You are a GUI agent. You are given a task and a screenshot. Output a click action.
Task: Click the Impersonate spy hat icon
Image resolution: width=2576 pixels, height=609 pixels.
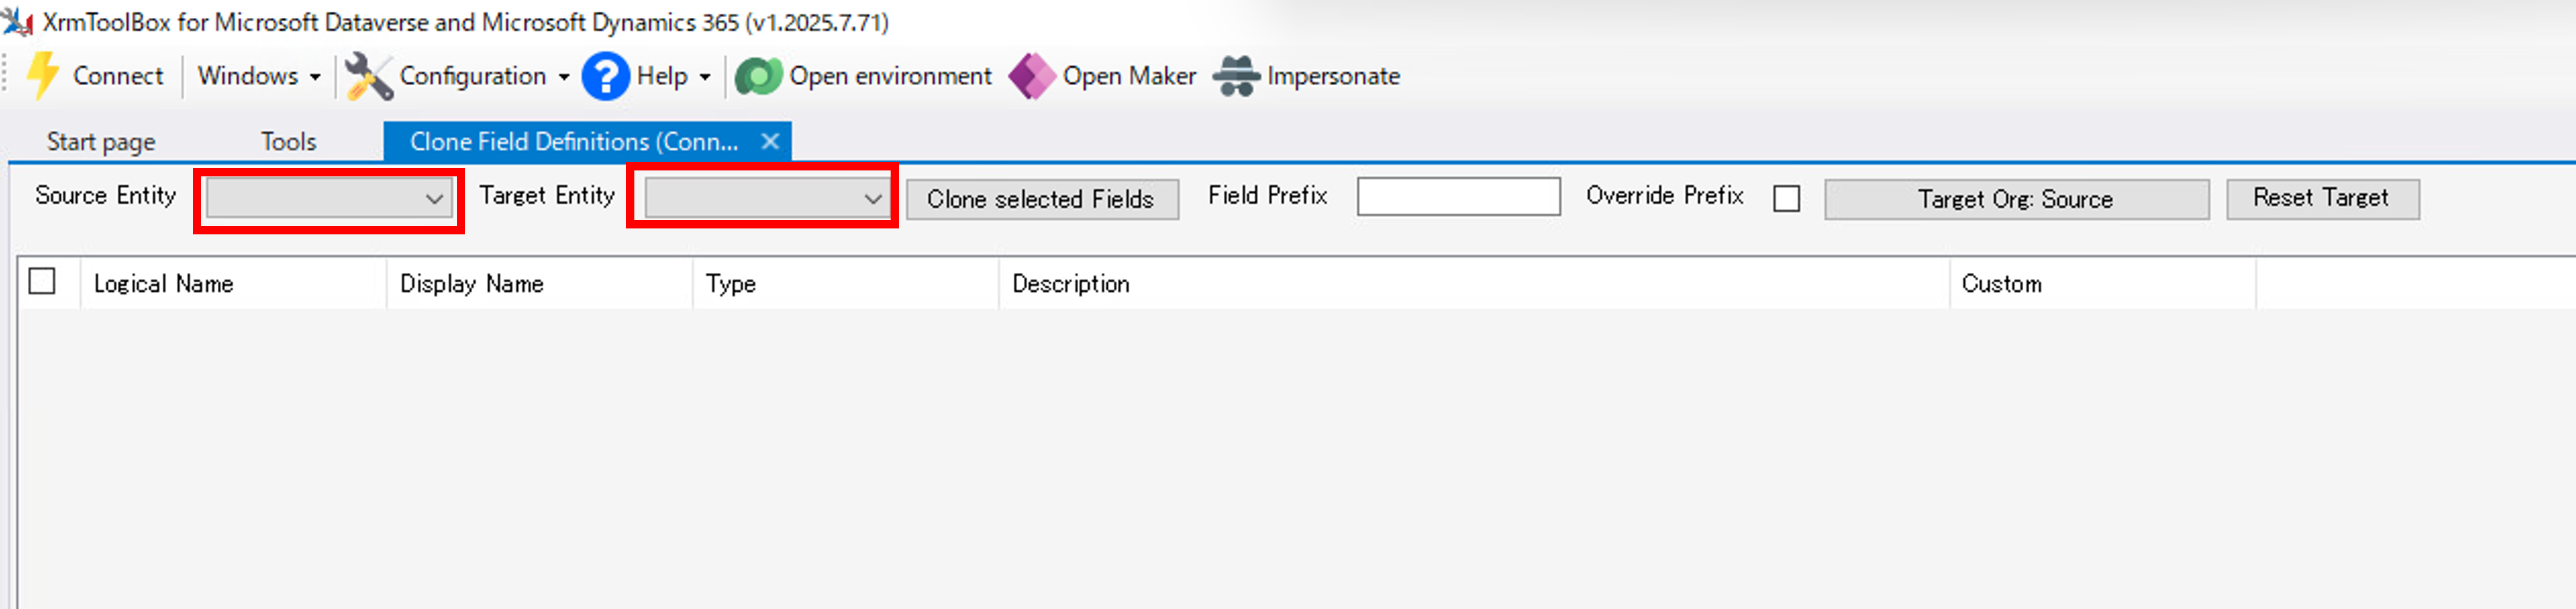click(x=1236, y=76)
